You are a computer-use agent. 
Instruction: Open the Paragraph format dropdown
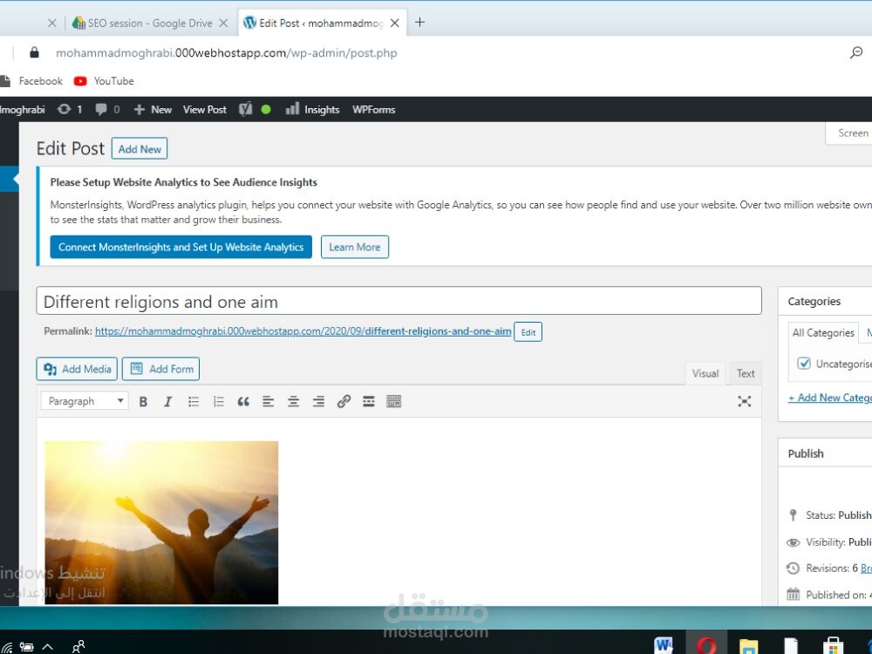(85, 401)
